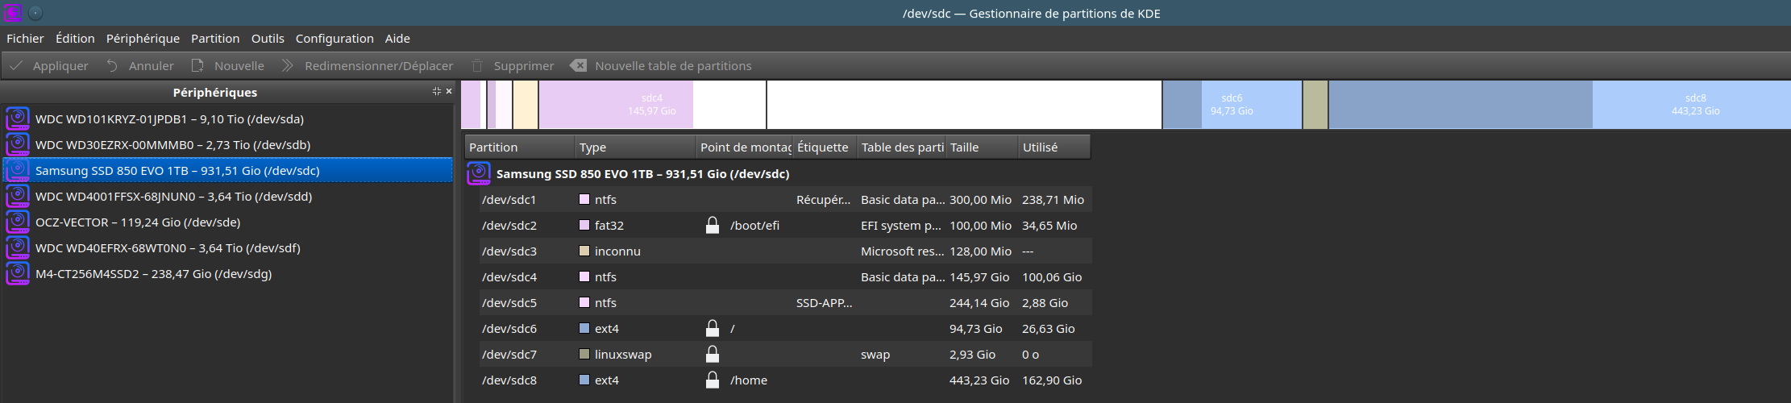Image resolution: width=1791 pixels, height=403 pixels.
Task: Select the sdc6 block in the partition graph
Action: pyautogui.click(x=1232, y=105)
